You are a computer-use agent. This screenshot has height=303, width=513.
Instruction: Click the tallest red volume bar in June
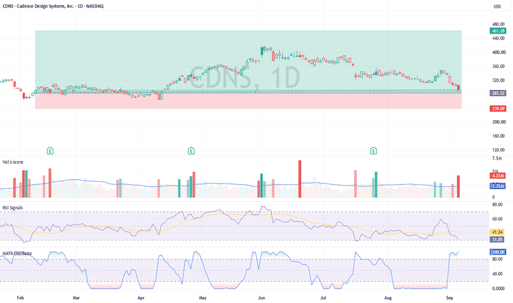(299, 179)
